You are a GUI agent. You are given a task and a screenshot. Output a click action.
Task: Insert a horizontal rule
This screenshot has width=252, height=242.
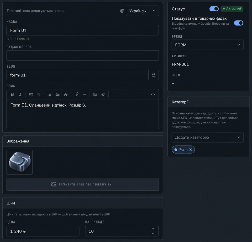tap(85, 94)
